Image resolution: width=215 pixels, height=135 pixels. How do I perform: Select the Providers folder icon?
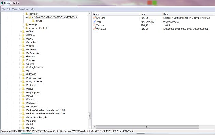(x=27, y=14)
